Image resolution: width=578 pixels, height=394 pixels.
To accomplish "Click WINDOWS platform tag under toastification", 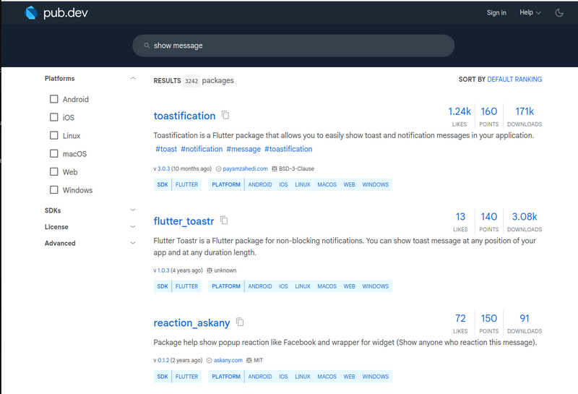I will click(375, 184).
